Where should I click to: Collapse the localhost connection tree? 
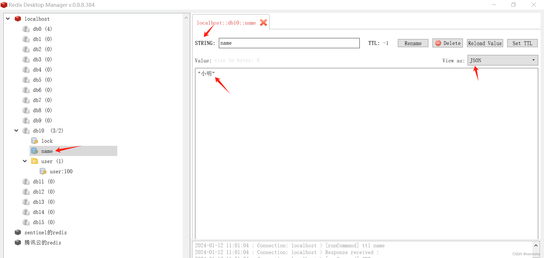[8, 19]
